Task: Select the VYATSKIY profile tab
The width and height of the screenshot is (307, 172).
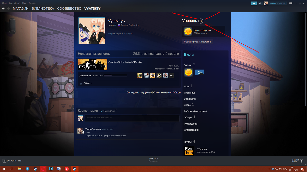Action: tap(92, 9)
